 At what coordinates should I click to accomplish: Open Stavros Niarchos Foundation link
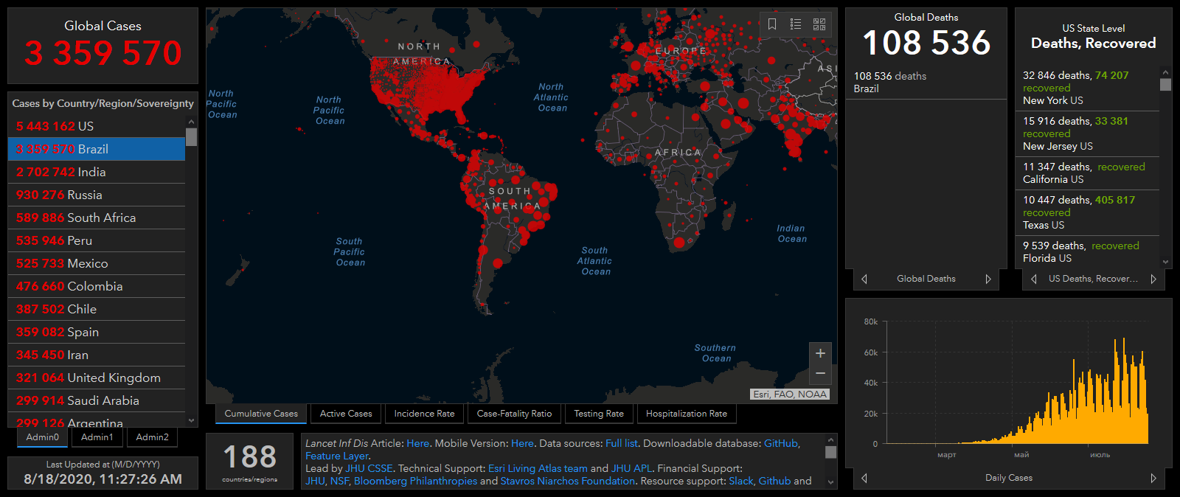click(x=568, y=481)
